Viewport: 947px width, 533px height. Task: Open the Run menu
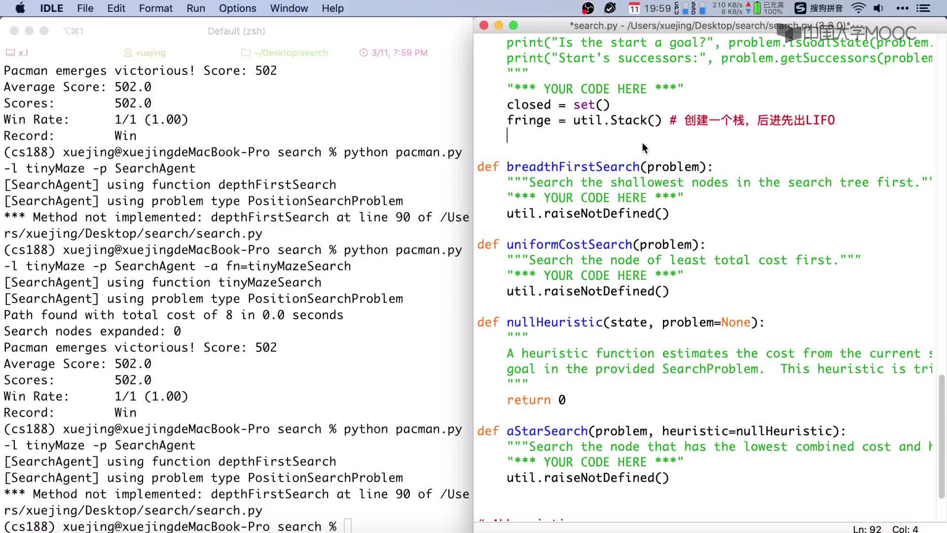pos(196,8)
